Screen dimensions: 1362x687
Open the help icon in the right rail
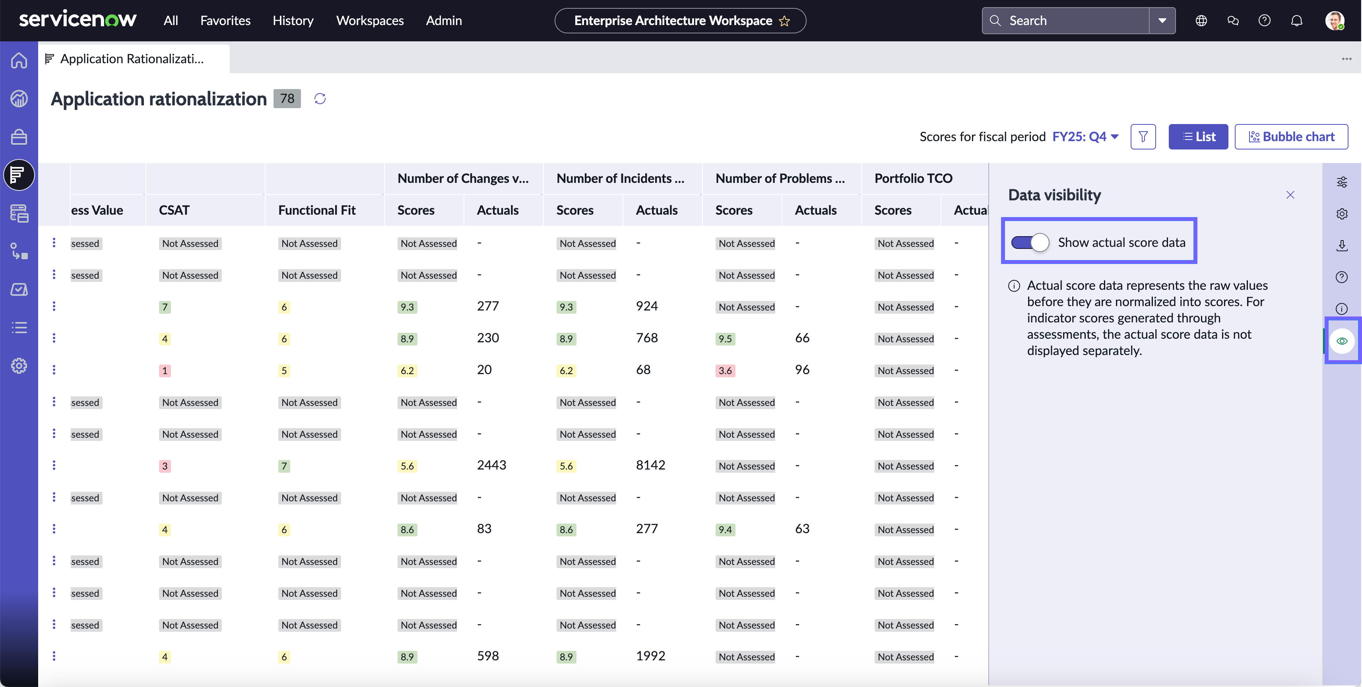pos(1342,277)
